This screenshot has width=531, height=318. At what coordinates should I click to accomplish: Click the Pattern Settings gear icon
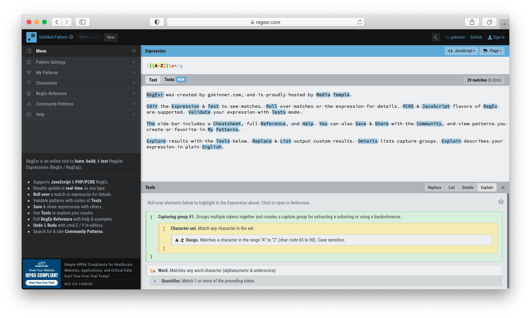pos(29,62)
